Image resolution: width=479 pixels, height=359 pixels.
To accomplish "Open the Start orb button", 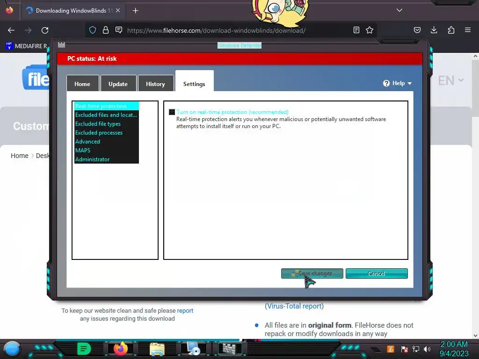I will click(x=12, y=349).
